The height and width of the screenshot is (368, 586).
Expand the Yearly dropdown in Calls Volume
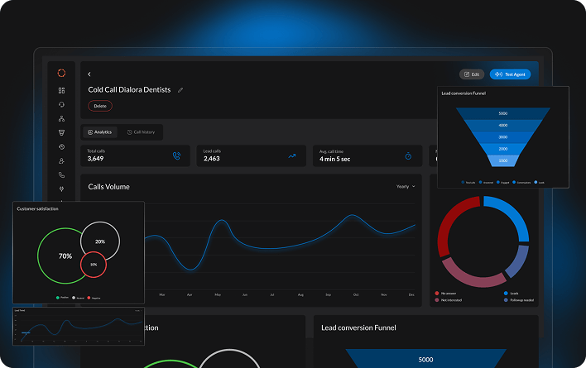click(406, 187)
